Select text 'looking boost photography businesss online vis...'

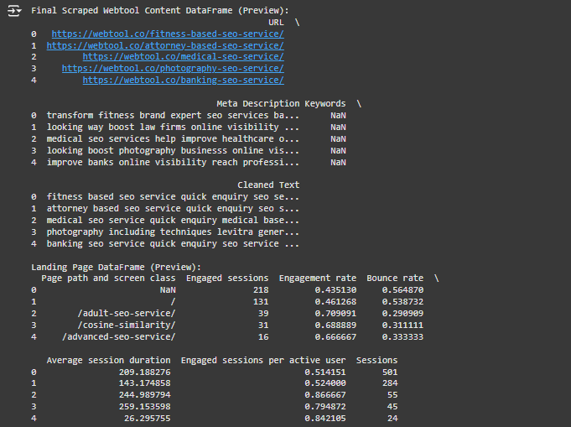[x=173, y=150]
